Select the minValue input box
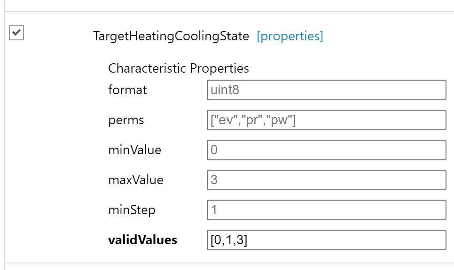The image size is (454, 270). (326, 150)
